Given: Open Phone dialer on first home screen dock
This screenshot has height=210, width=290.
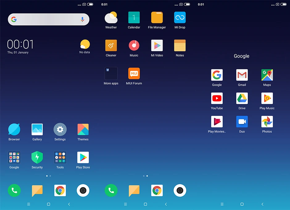Looking at the screenshot, I should coord(14,190).
